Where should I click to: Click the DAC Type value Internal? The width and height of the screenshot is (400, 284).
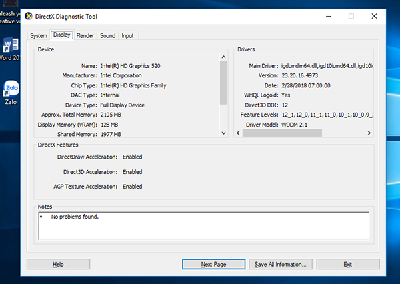click(110, 95)
